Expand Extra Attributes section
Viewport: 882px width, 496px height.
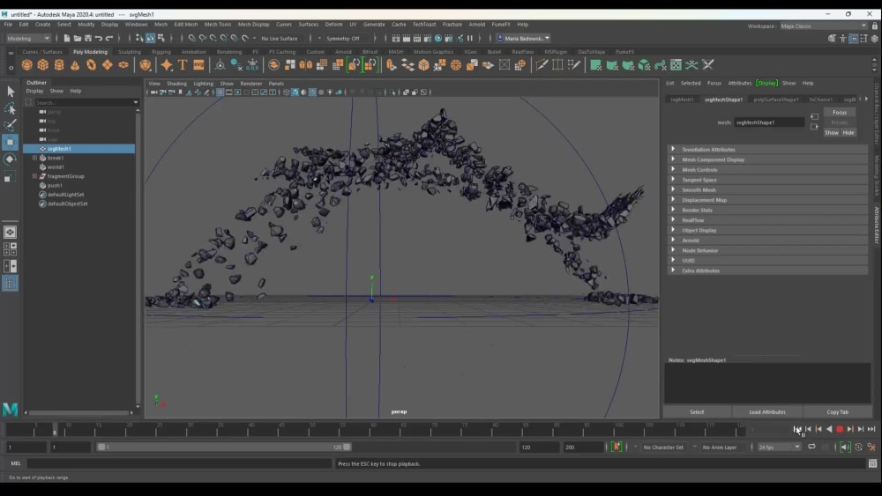point(673,270)
